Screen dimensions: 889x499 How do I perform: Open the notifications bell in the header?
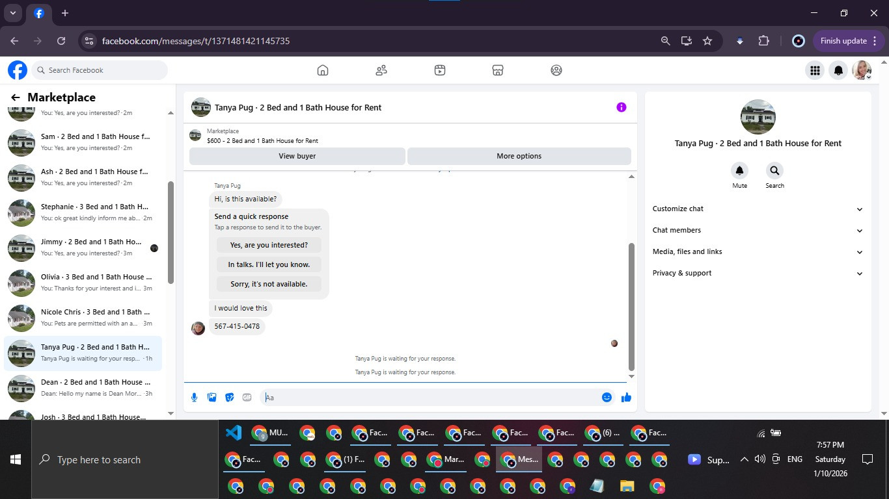pos(839,70)
